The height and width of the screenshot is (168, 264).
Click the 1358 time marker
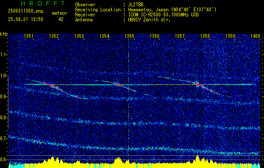pyautogui.click(x=205, y=36)
